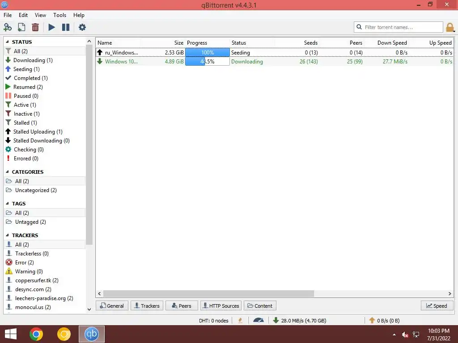
Task: Open Chrome from the taskbar
Action: pos(36,334)
